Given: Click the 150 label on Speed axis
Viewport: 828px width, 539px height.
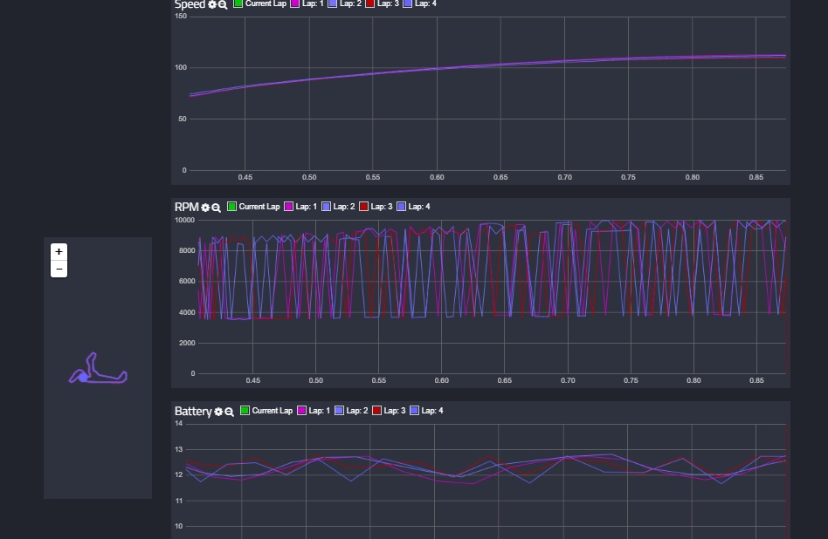Looking at the screenshot, I should click(181, 16).
